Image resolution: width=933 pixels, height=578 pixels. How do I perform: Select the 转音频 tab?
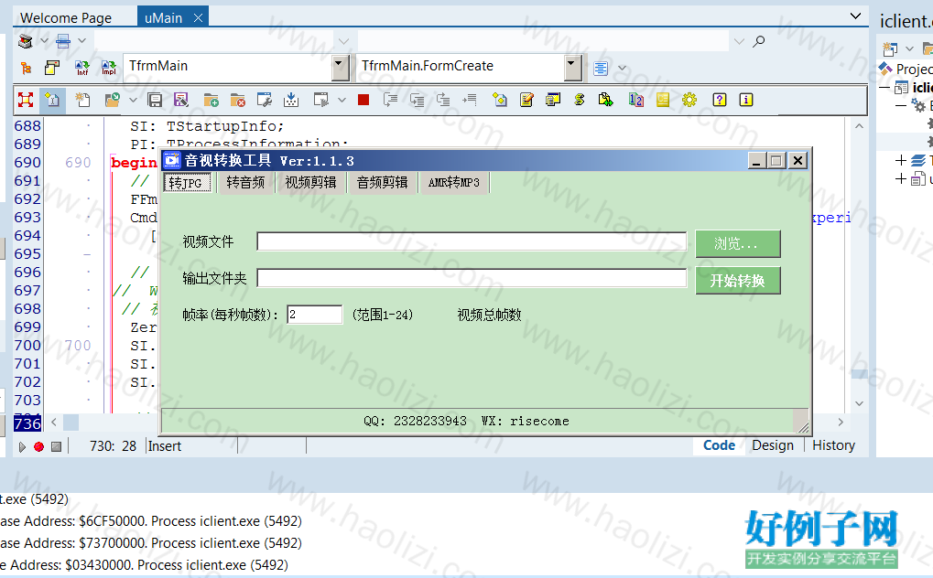pos(245,183)
